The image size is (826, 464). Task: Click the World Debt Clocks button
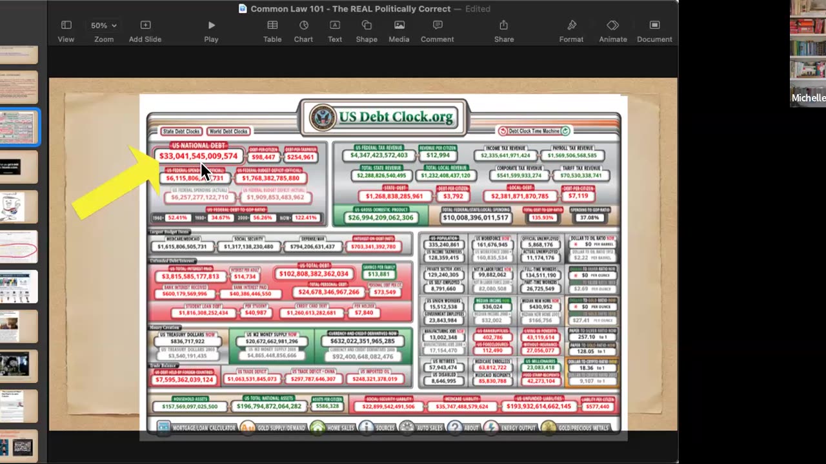228,131
